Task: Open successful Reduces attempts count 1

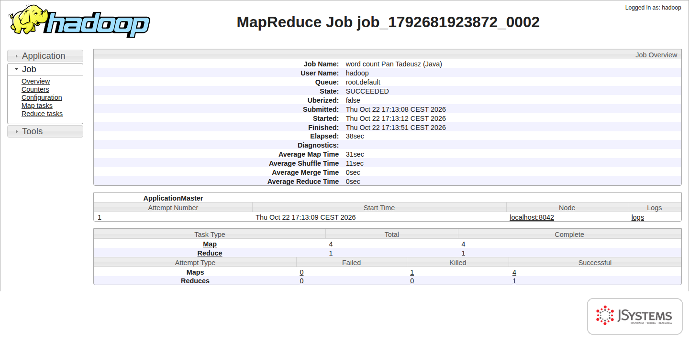Action: click(x=514, y=281)
